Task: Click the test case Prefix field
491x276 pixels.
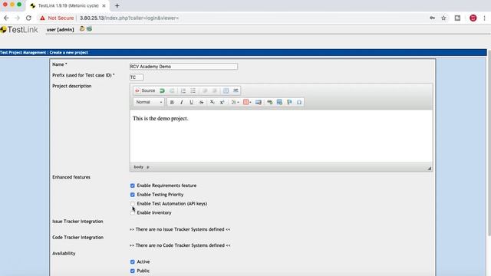Action: [x=137, y=77]
